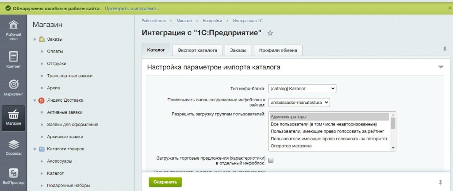Open Подарочные наборы catalog item

pyautogui.click(x=69, y=186)
